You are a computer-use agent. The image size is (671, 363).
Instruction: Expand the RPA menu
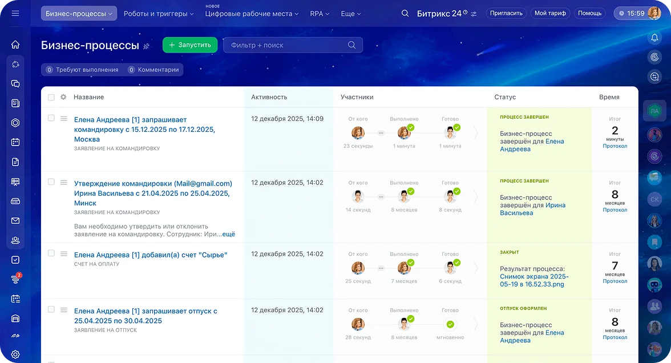(320, 14)
